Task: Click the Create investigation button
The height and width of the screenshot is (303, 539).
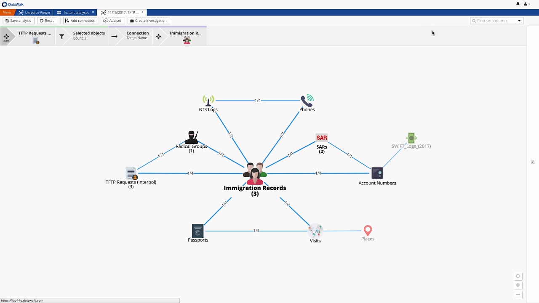Action: click(148, 21)
